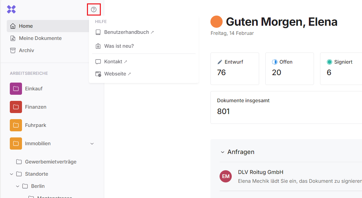Click the purple Einkauf folder icon

coord(16,89)
